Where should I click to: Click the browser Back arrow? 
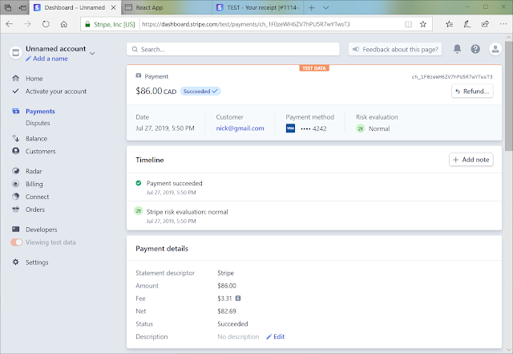pos(10,24)
